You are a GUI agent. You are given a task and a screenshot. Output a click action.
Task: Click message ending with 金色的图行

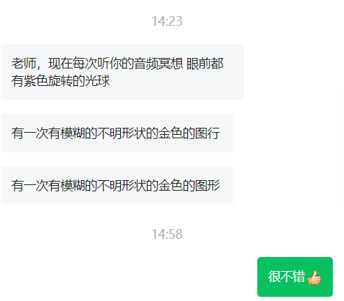tap(117, 133)
